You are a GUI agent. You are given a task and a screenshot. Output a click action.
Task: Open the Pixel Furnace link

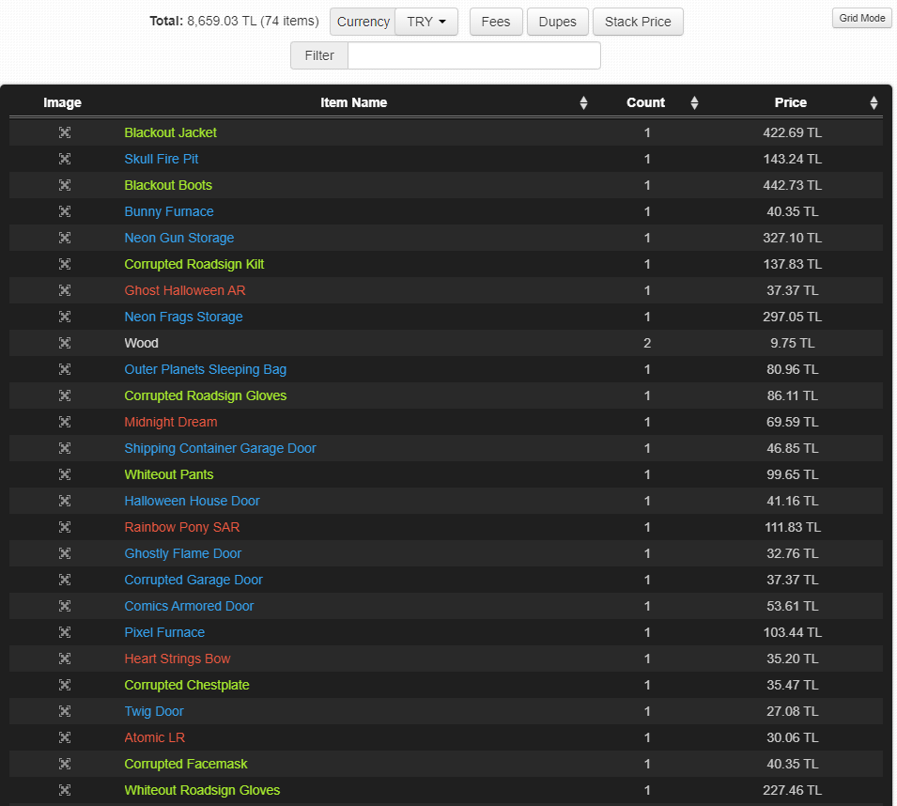(x=164, y=632)
